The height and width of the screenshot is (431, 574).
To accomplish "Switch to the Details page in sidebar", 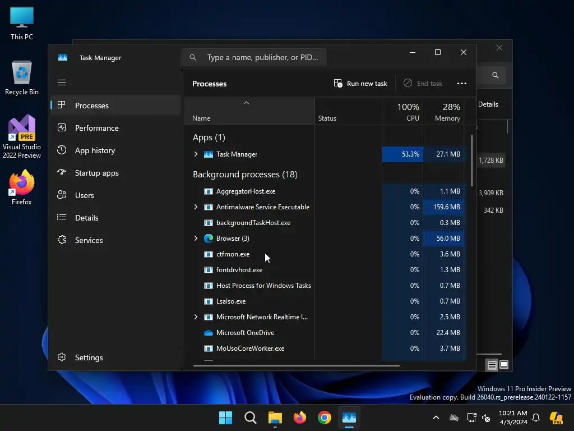I will (x=115, y=218).
